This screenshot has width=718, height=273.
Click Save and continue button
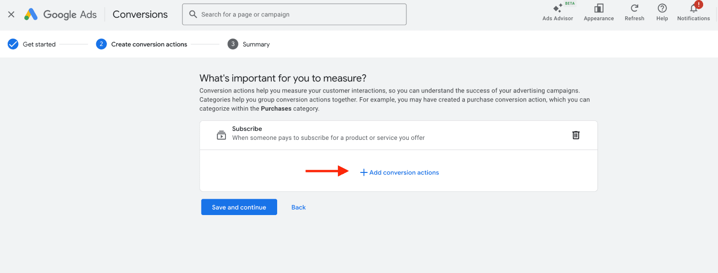tap(239, 207)
